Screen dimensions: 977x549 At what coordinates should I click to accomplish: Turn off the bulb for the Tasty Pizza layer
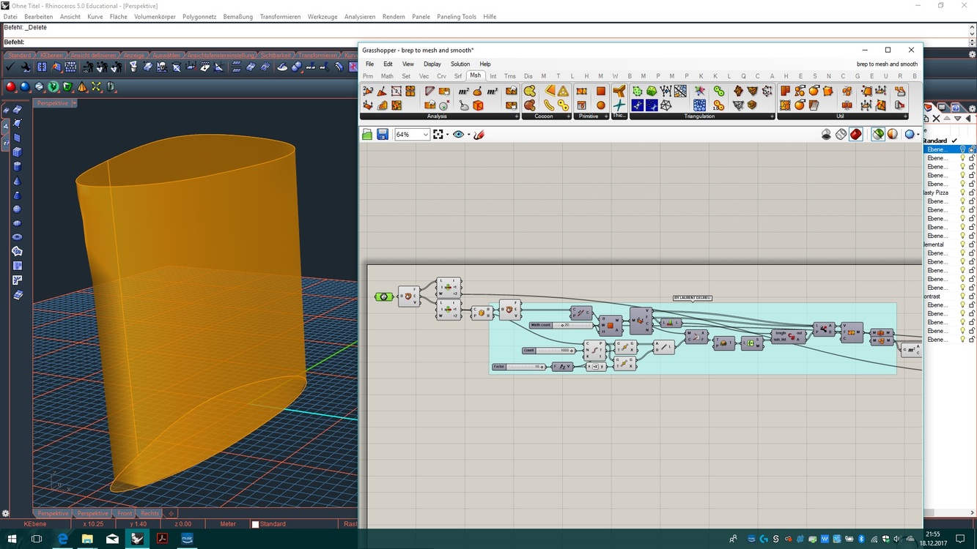point(963,193)
